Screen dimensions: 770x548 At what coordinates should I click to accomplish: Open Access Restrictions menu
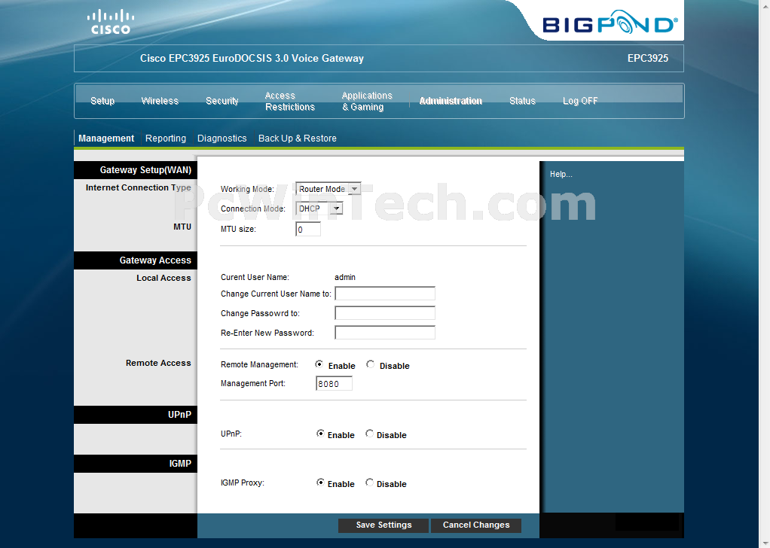pyautogui.click(x=290, y=101)
